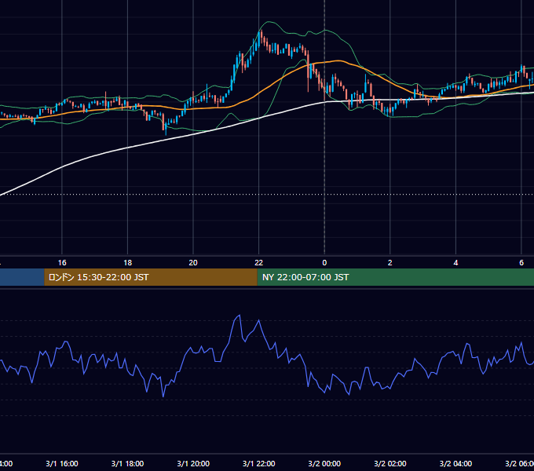Click the blue session band left of ロンドン
The width and height of the screenshot is (534, 471).
pyautogui.click(x=22, y=277)
